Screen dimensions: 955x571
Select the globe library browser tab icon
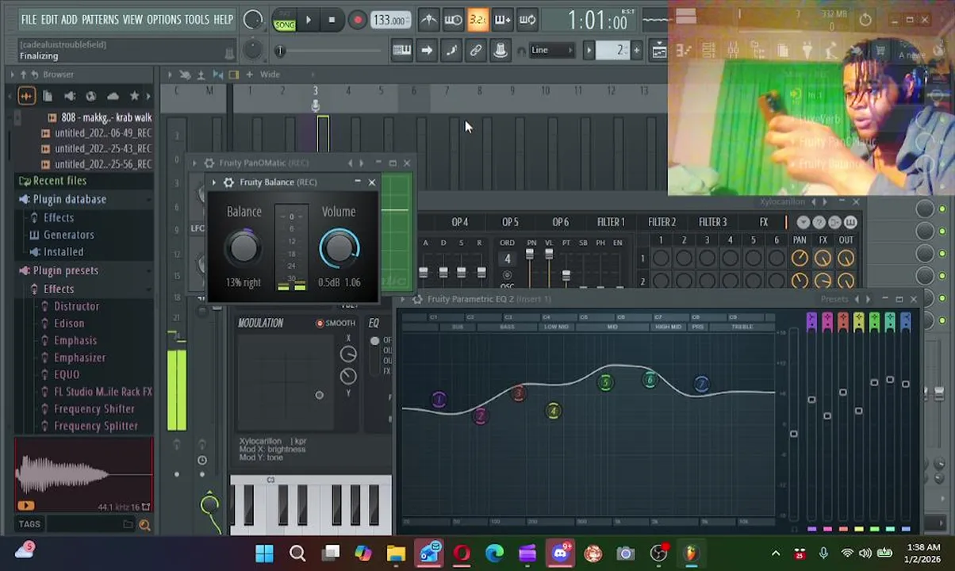[x=91, y=96]
